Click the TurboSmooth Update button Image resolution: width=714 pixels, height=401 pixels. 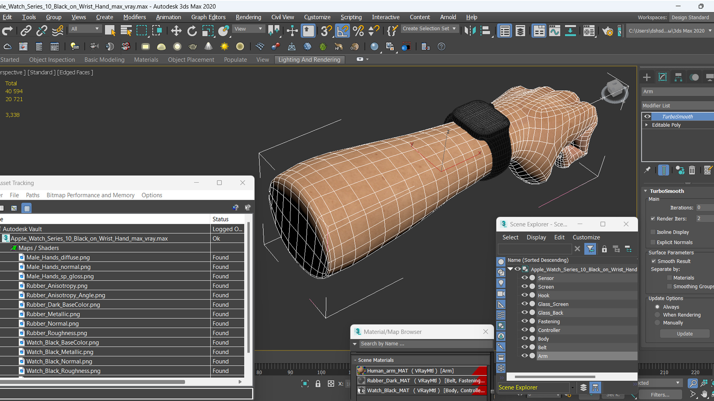pyautogui.click(x=685, y=334)
